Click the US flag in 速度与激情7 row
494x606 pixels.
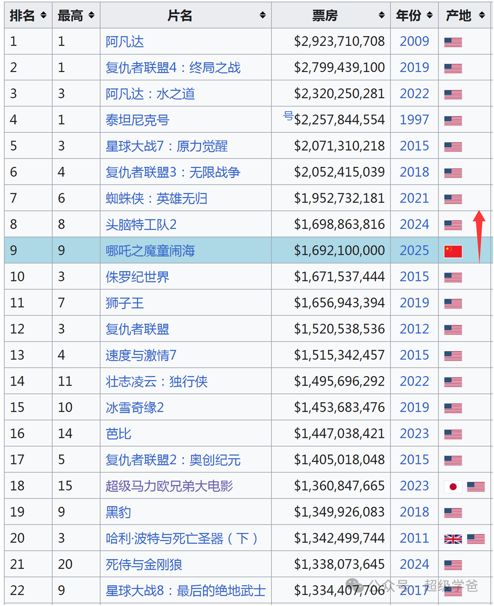click(x=453, y=356)
